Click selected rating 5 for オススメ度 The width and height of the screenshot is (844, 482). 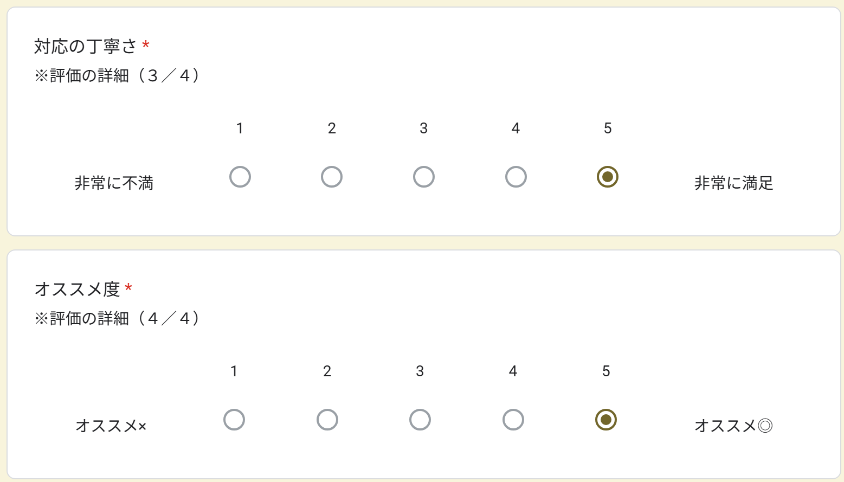(606, 420)
